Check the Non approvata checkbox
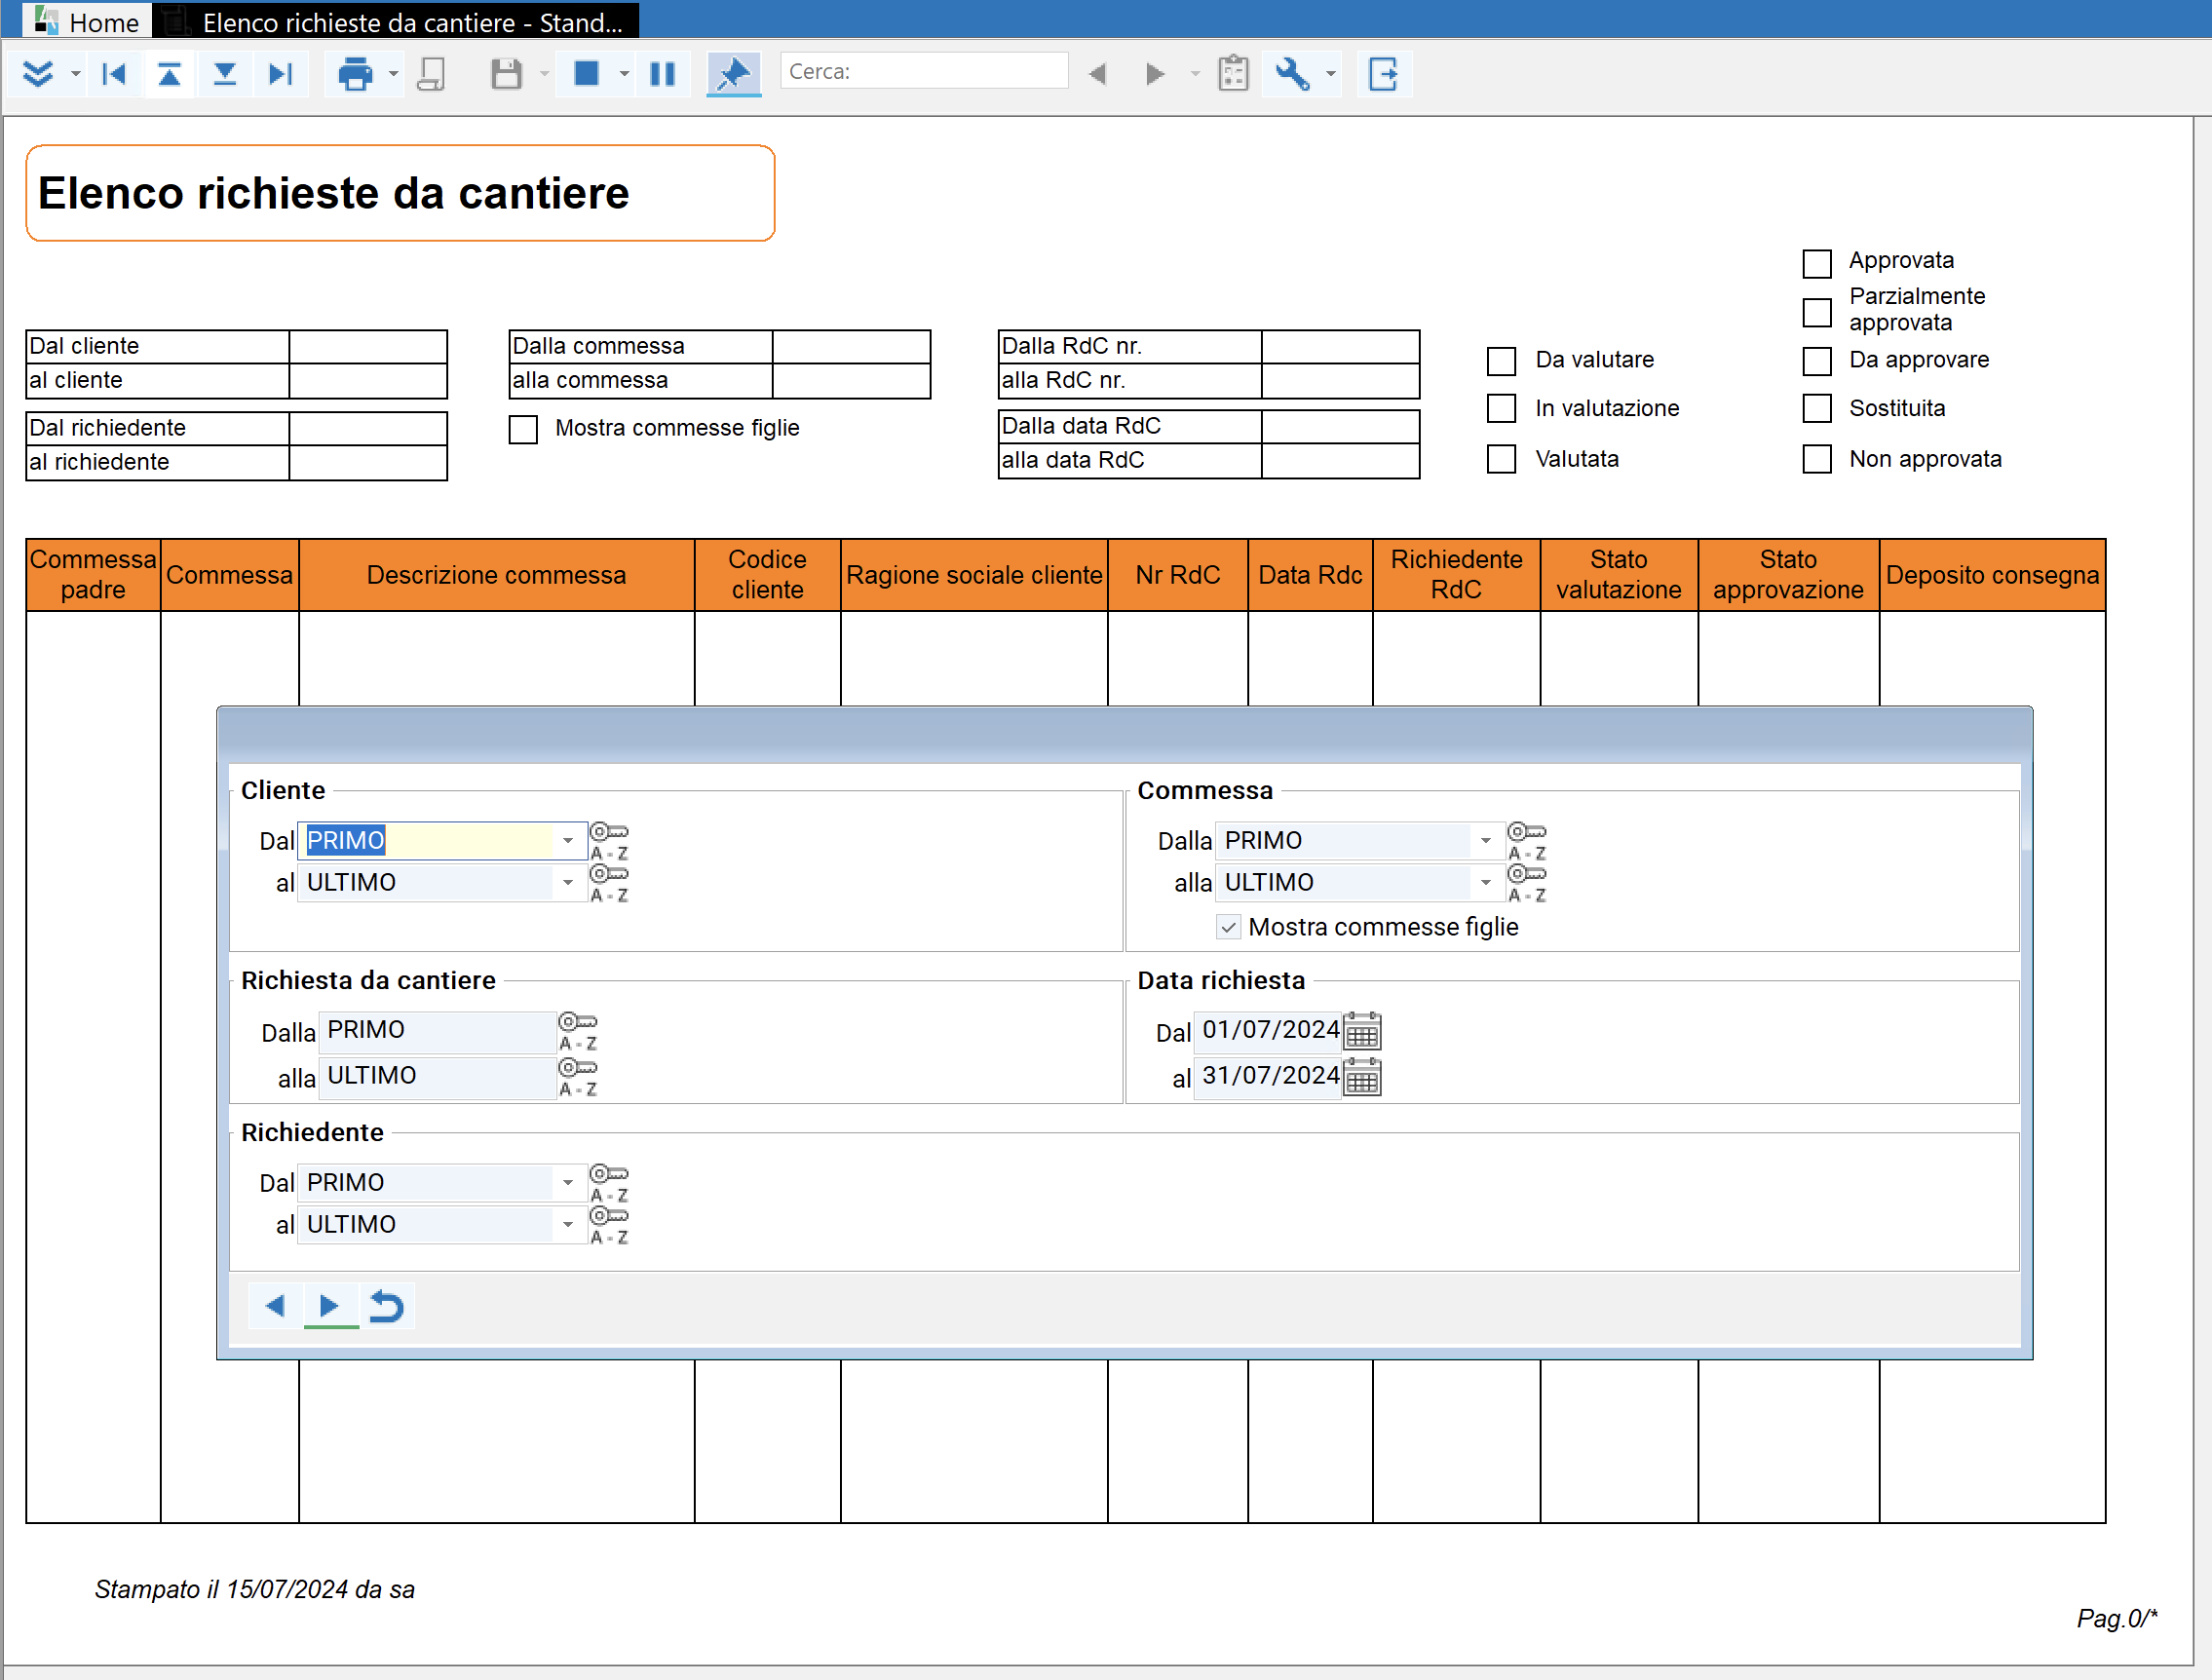 tap(1816, 459)
